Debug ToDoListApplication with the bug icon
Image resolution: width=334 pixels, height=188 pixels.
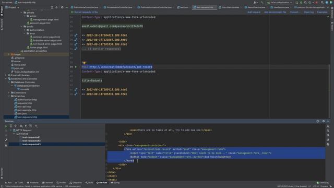(301, 3)
